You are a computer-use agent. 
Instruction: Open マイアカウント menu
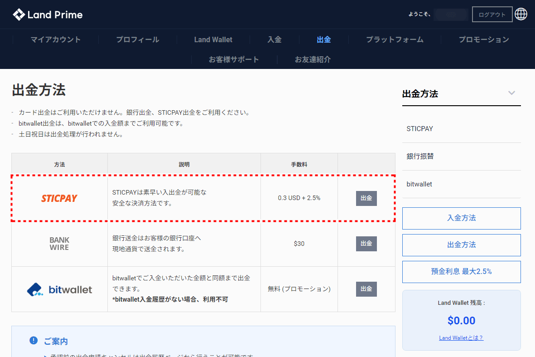56,39
